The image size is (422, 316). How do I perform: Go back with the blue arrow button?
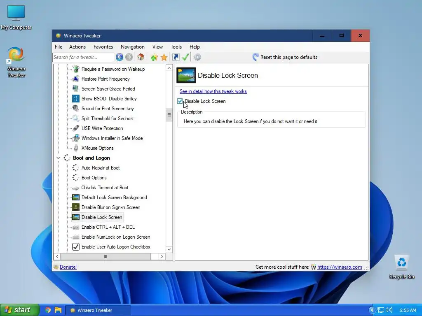point(120,57)
